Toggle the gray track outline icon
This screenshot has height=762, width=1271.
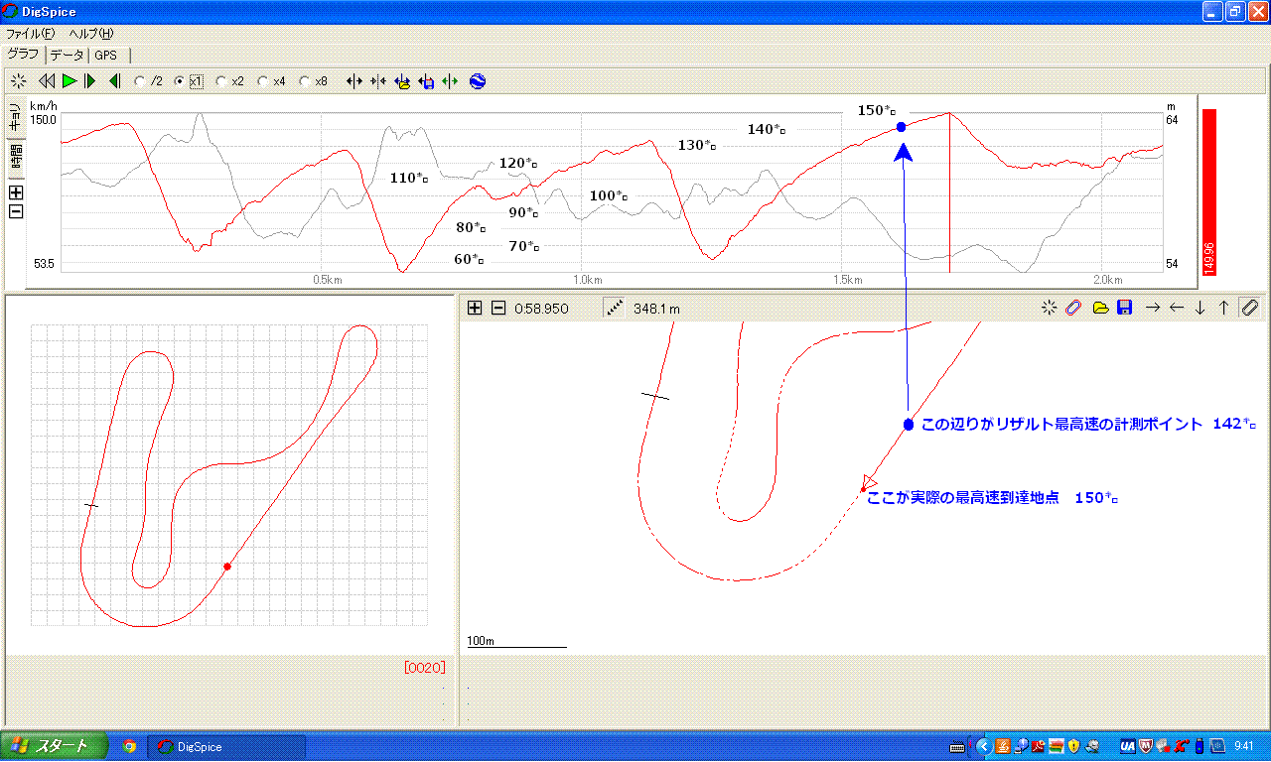[x=1250, y=308]
